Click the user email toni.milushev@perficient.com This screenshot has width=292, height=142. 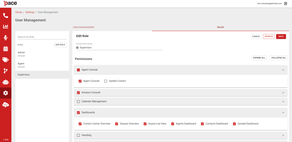pos(269,3)
